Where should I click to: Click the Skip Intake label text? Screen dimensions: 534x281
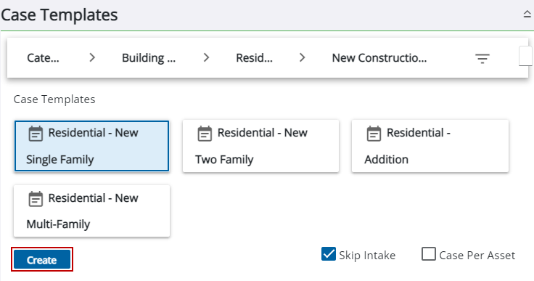[x=367, y=255]
